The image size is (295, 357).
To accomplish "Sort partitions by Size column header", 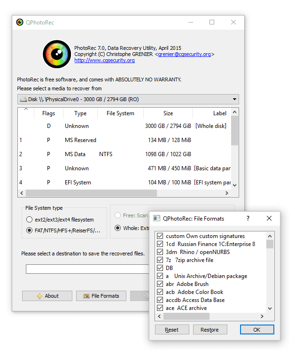I will [x=168, y=113].
